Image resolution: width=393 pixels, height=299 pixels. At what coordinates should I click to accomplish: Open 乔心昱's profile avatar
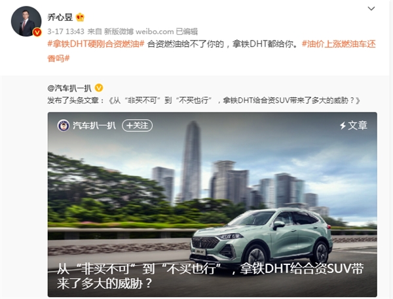tap(26, 21)
